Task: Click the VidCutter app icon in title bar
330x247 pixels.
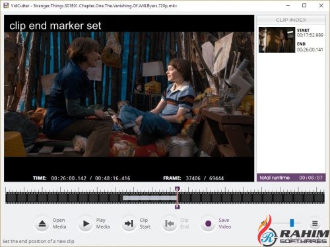Action: click(6, 5)
